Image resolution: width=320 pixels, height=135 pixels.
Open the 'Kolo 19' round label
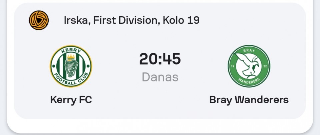181,20
